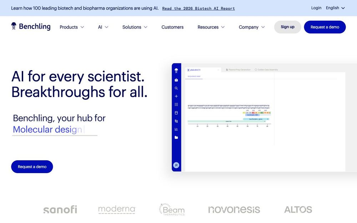Select the inventory briefcase icon
This screenshot has height=223, width=357.
(x=176, y=80)
